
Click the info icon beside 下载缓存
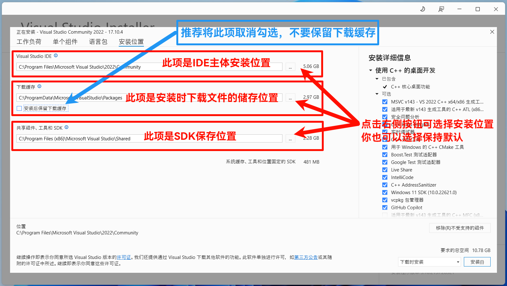(39, 87)
